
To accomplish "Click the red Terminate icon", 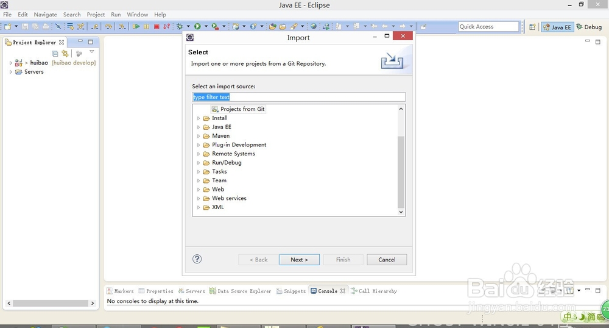I will pyautogui.click(x=157, y=26).
